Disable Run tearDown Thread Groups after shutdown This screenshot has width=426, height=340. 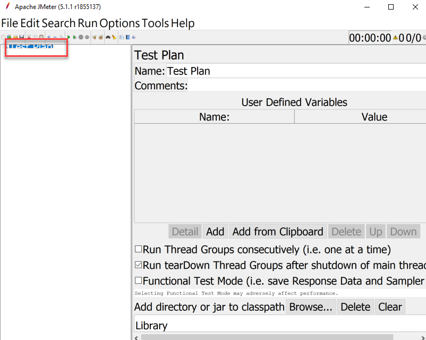(138, 265)
